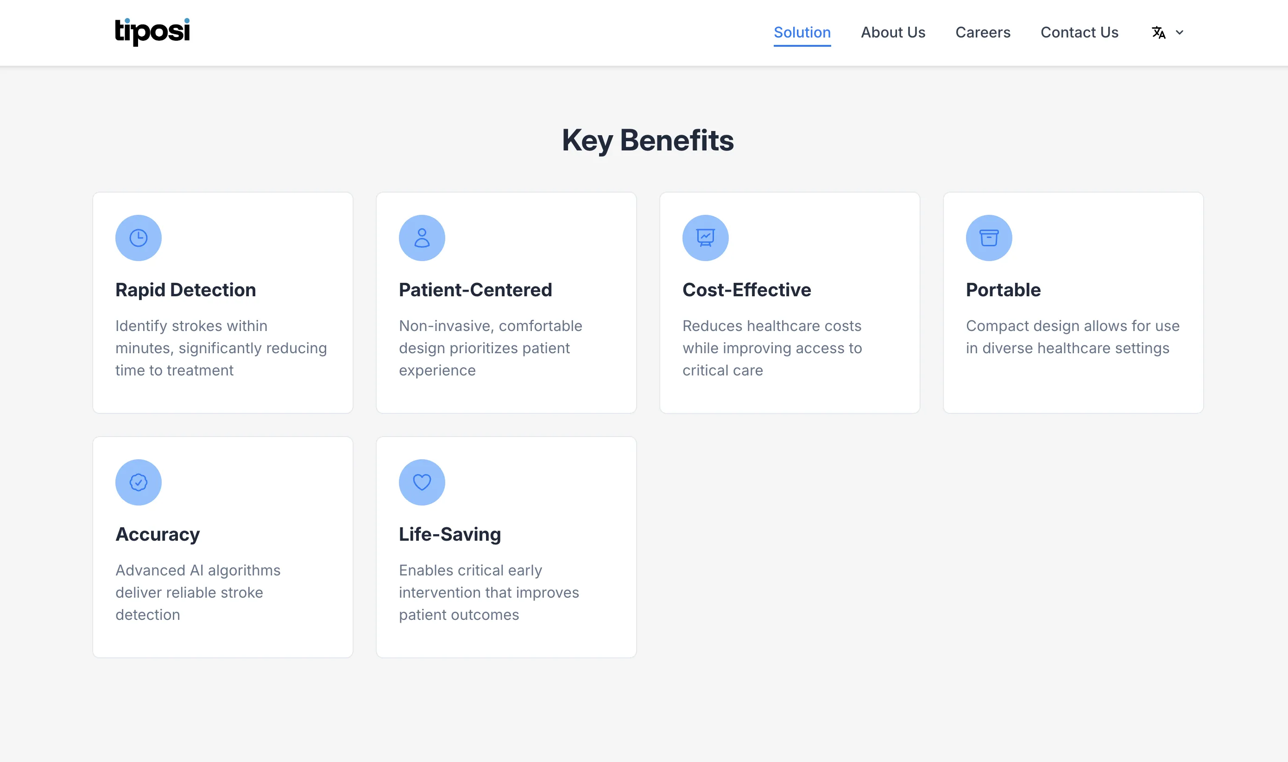
Task: Click the Key Benefits section title
Action: pyautogui.click(x=647, y=140)
